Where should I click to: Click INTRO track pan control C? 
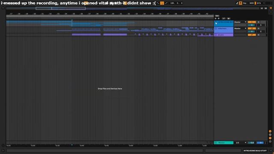click(261, 25)
